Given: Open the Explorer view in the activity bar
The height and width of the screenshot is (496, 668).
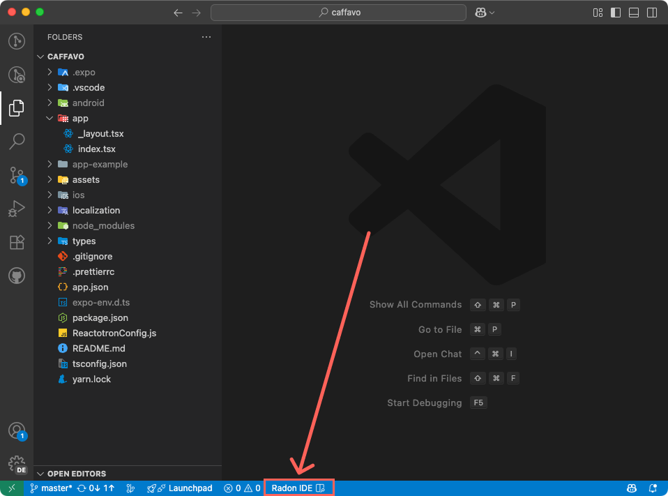Looking at the screenshot, I should coord(15,108).
